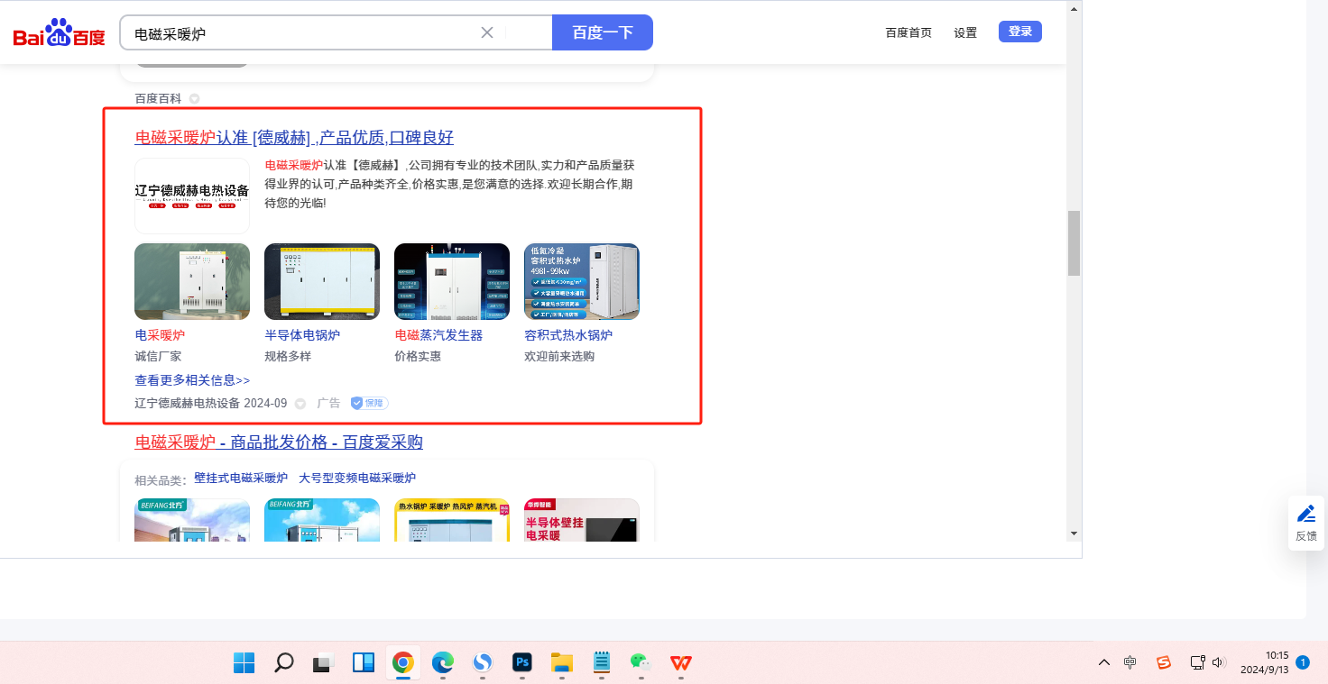Click the 欢迎前来选购 caption

pyautogui.click(x=559, y=356)
